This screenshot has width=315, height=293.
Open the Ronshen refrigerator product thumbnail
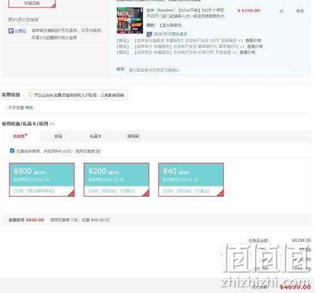point(130,20)
